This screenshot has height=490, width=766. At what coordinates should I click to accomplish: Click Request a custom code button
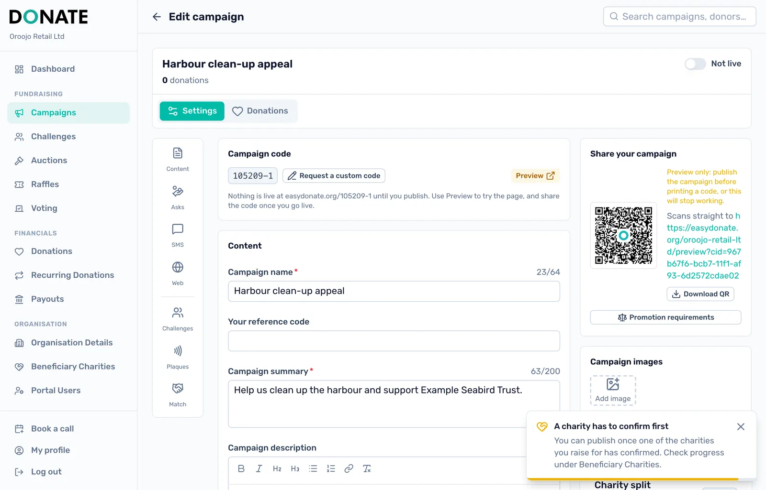[x=334, y=176]
